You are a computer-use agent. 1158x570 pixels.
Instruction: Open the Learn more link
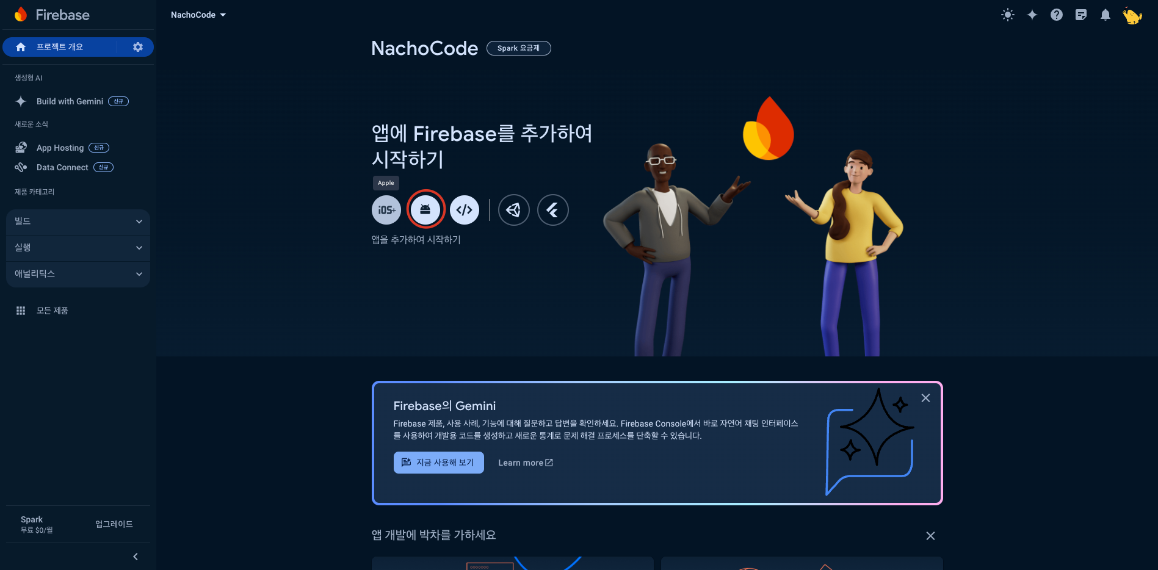(x=526, y=463)
